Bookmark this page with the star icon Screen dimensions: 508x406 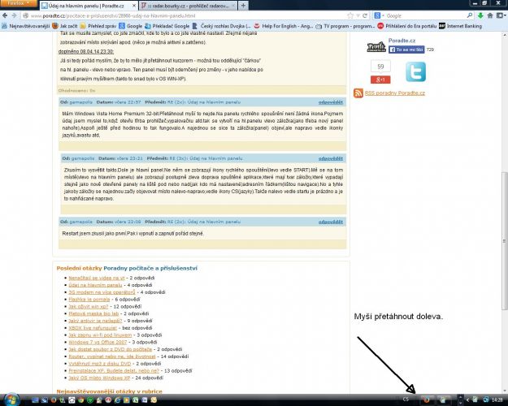tap(350, 15)
